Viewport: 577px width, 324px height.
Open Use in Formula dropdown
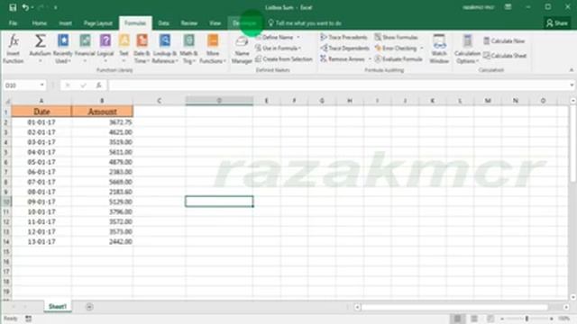[279, 48]
